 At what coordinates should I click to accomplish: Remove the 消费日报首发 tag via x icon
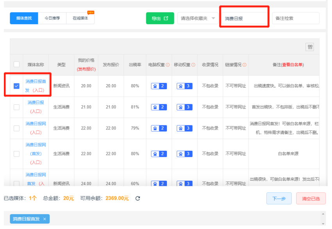tap(44, 219)
